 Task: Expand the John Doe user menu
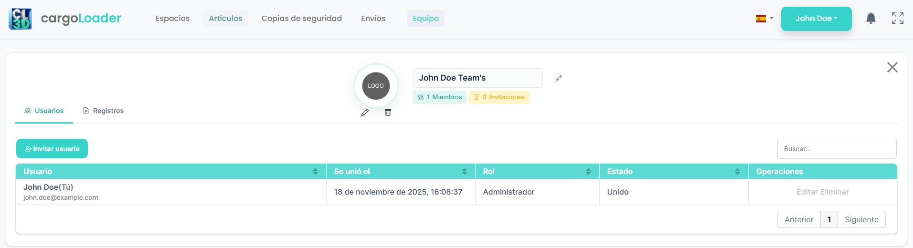816,19
